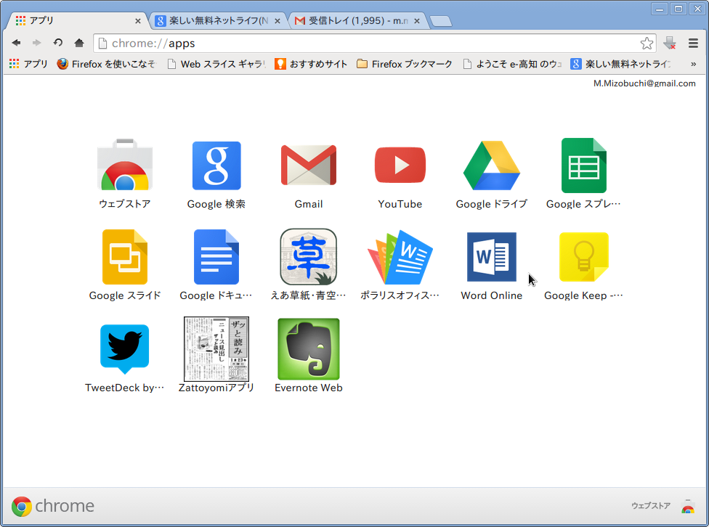Click the chrome://apps address bar
This screenshot has height=527, width=709.
375,44
